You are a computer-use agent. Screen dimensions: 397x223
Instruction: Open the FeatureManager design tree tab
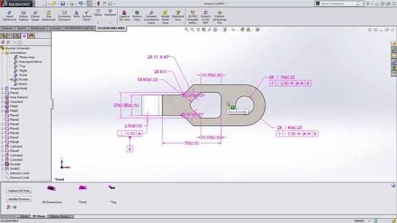point(3,36)
